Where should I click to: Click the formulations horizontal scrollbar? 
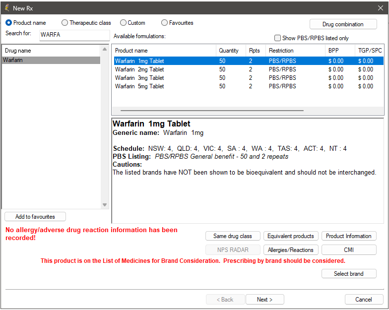[x=212, y=111]
